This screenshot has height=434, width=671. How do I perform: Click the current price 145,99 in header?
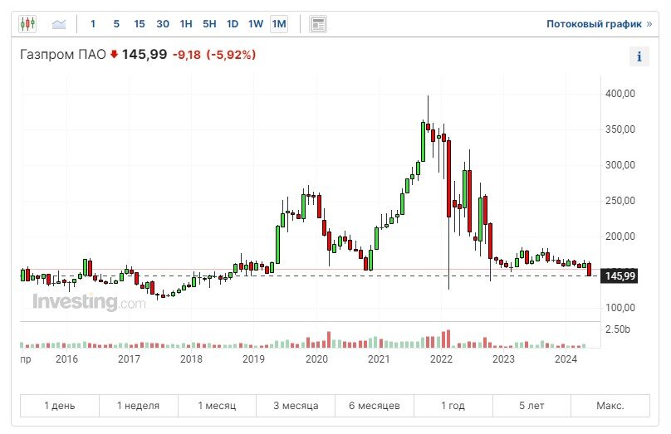pos(144,55)
